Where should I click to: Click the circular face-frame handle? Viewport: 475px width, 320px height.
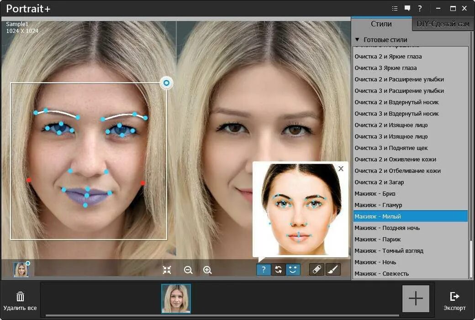click(166, 83)
